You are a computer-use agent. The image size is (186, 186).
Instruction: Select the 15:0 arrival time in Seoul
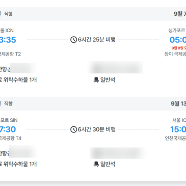tap(178, 129)
